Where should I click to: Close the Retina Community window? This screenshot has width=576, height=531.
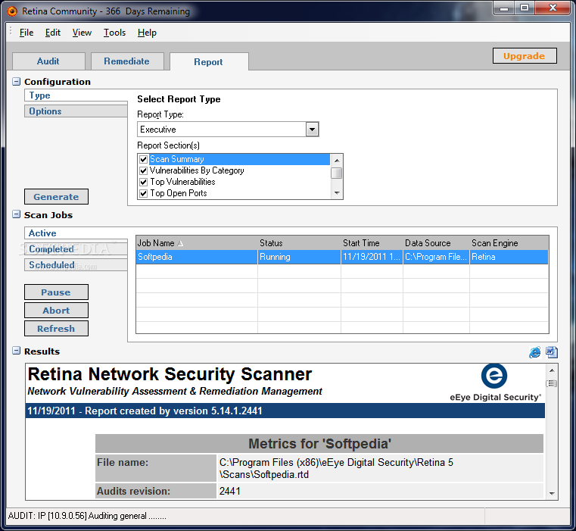pyautogui.click(x=553, y=8)
